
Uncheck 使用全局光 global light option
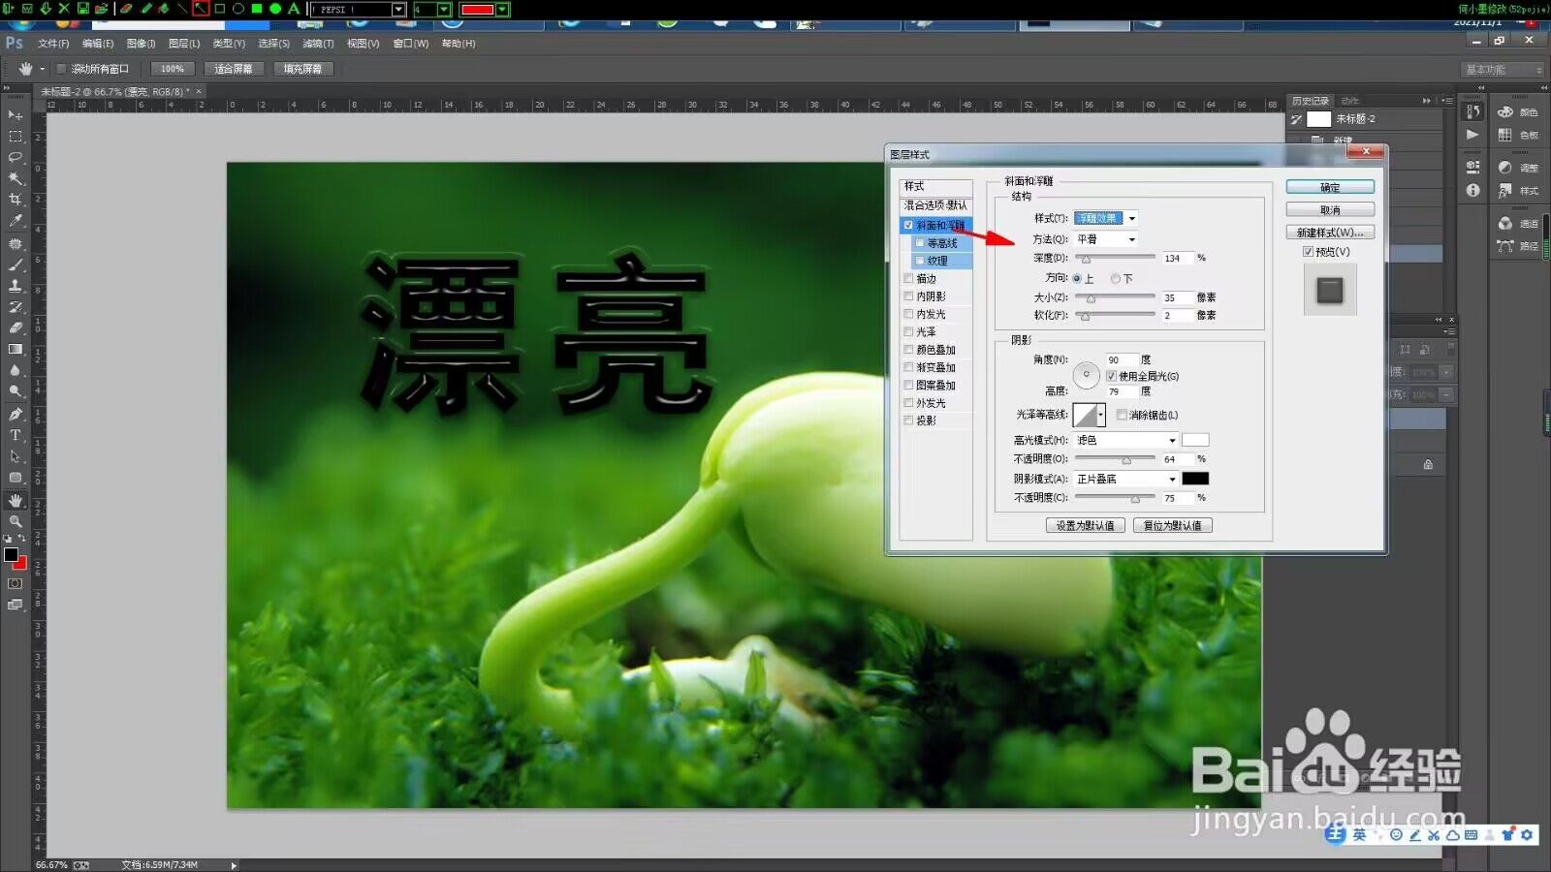click(x=1111, y=376)
